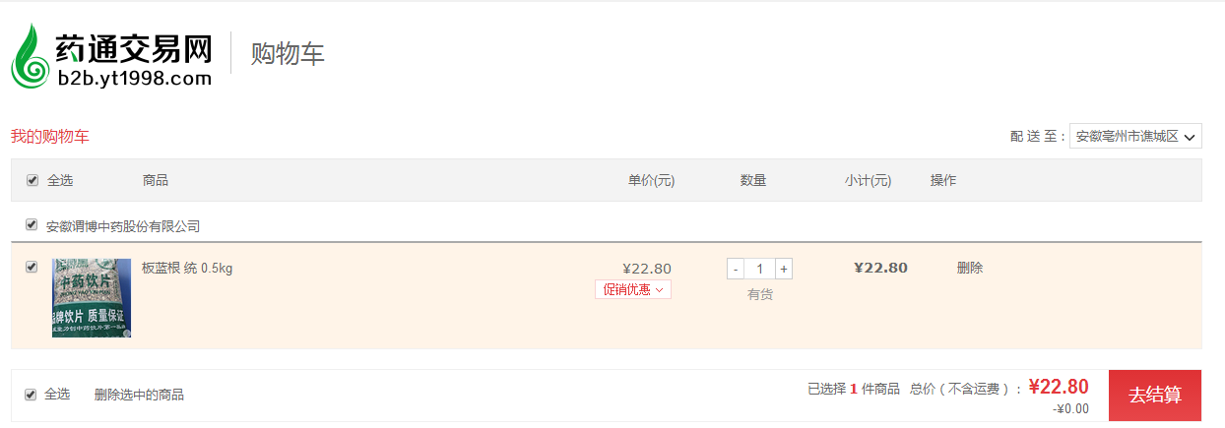This screenshot has height=428, width=1225.
Task: Click 删除选中的商品 link
Action: 139,395
